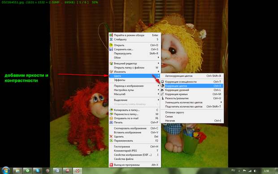
Task: Show hidden tray icons arrow
Action: (x=239, y=171)
